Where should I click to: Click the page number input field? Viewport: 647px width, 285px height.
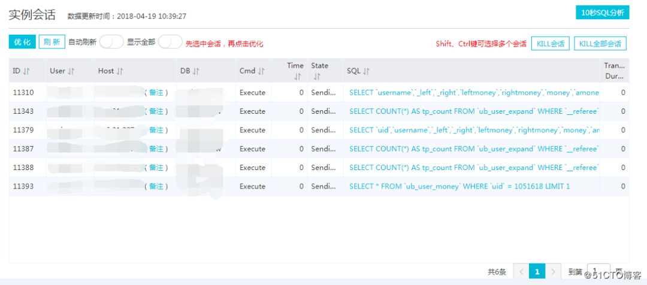coord(598,271)
